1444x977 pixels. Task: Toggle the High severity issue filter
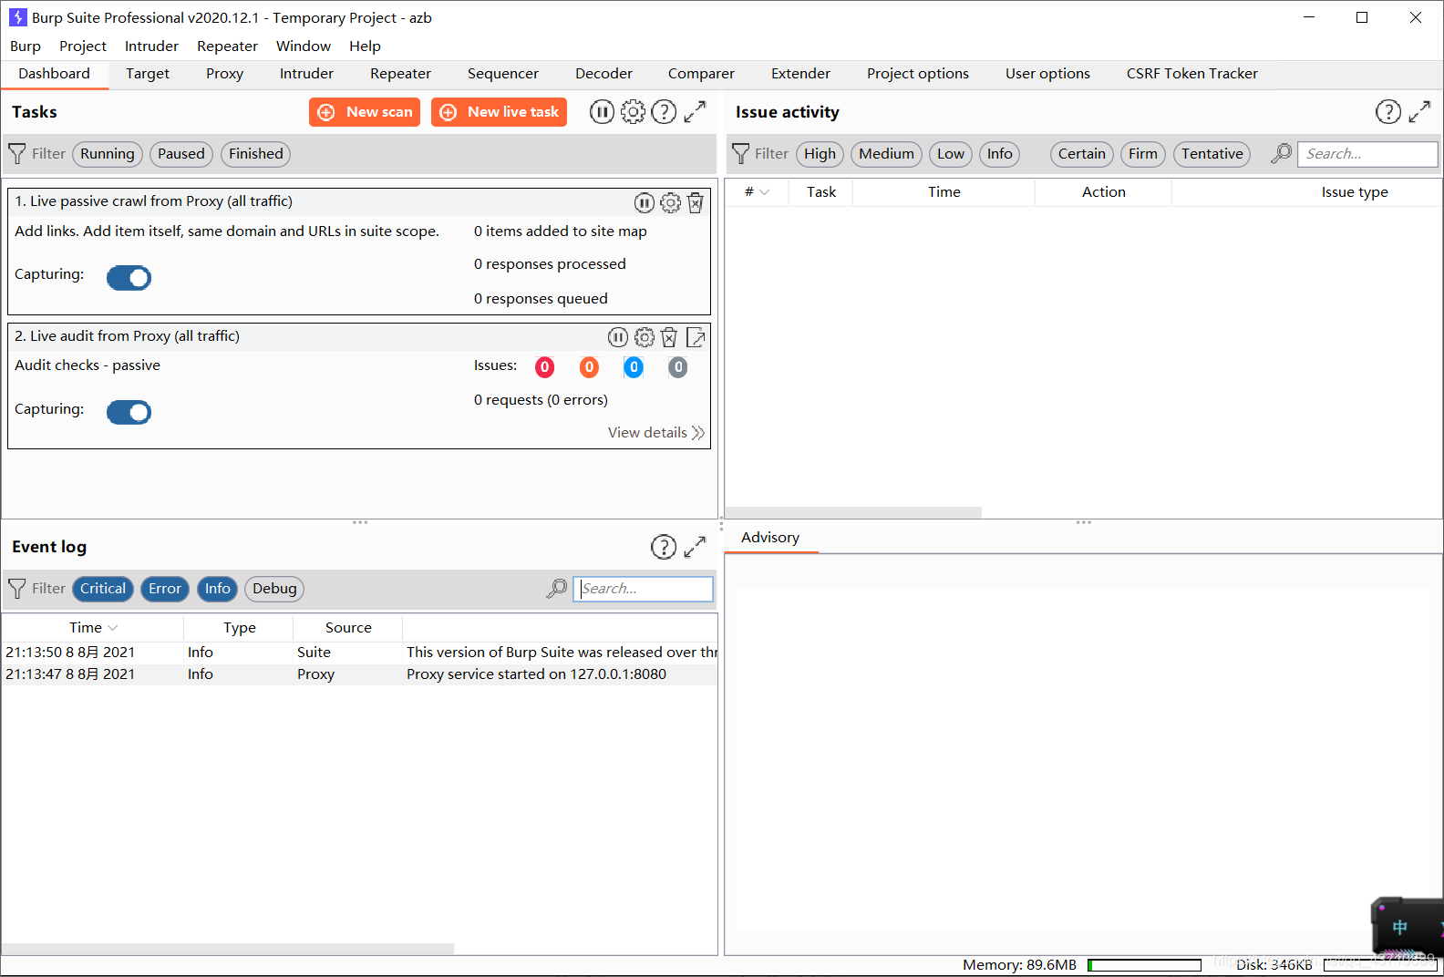click(820, 154)
